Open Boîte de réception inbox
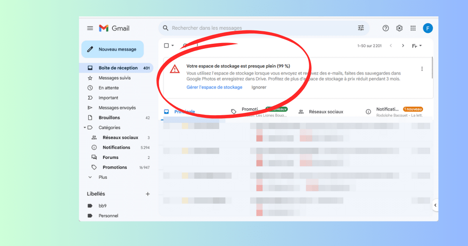This screenshot has height=246, width=468. pos(116,68)
